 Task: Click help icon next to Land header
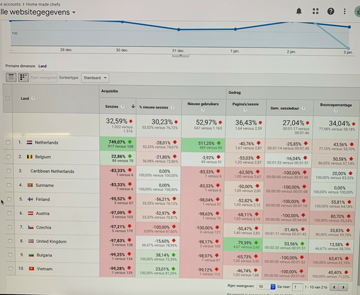(x=33, y=98)
